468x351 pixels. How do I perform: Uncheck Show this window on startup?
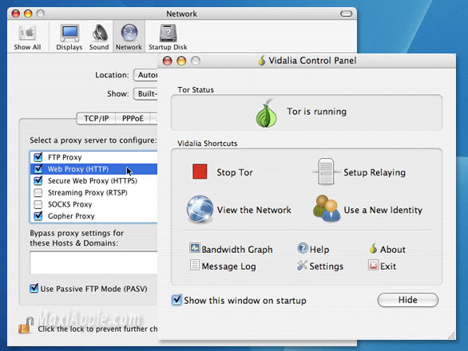(x=176, y=300)
